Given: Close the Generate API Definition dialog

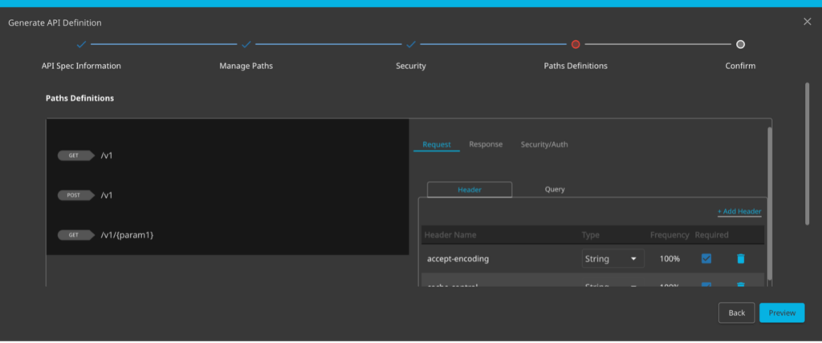Looking at the screenshot, I should (808, 22).
